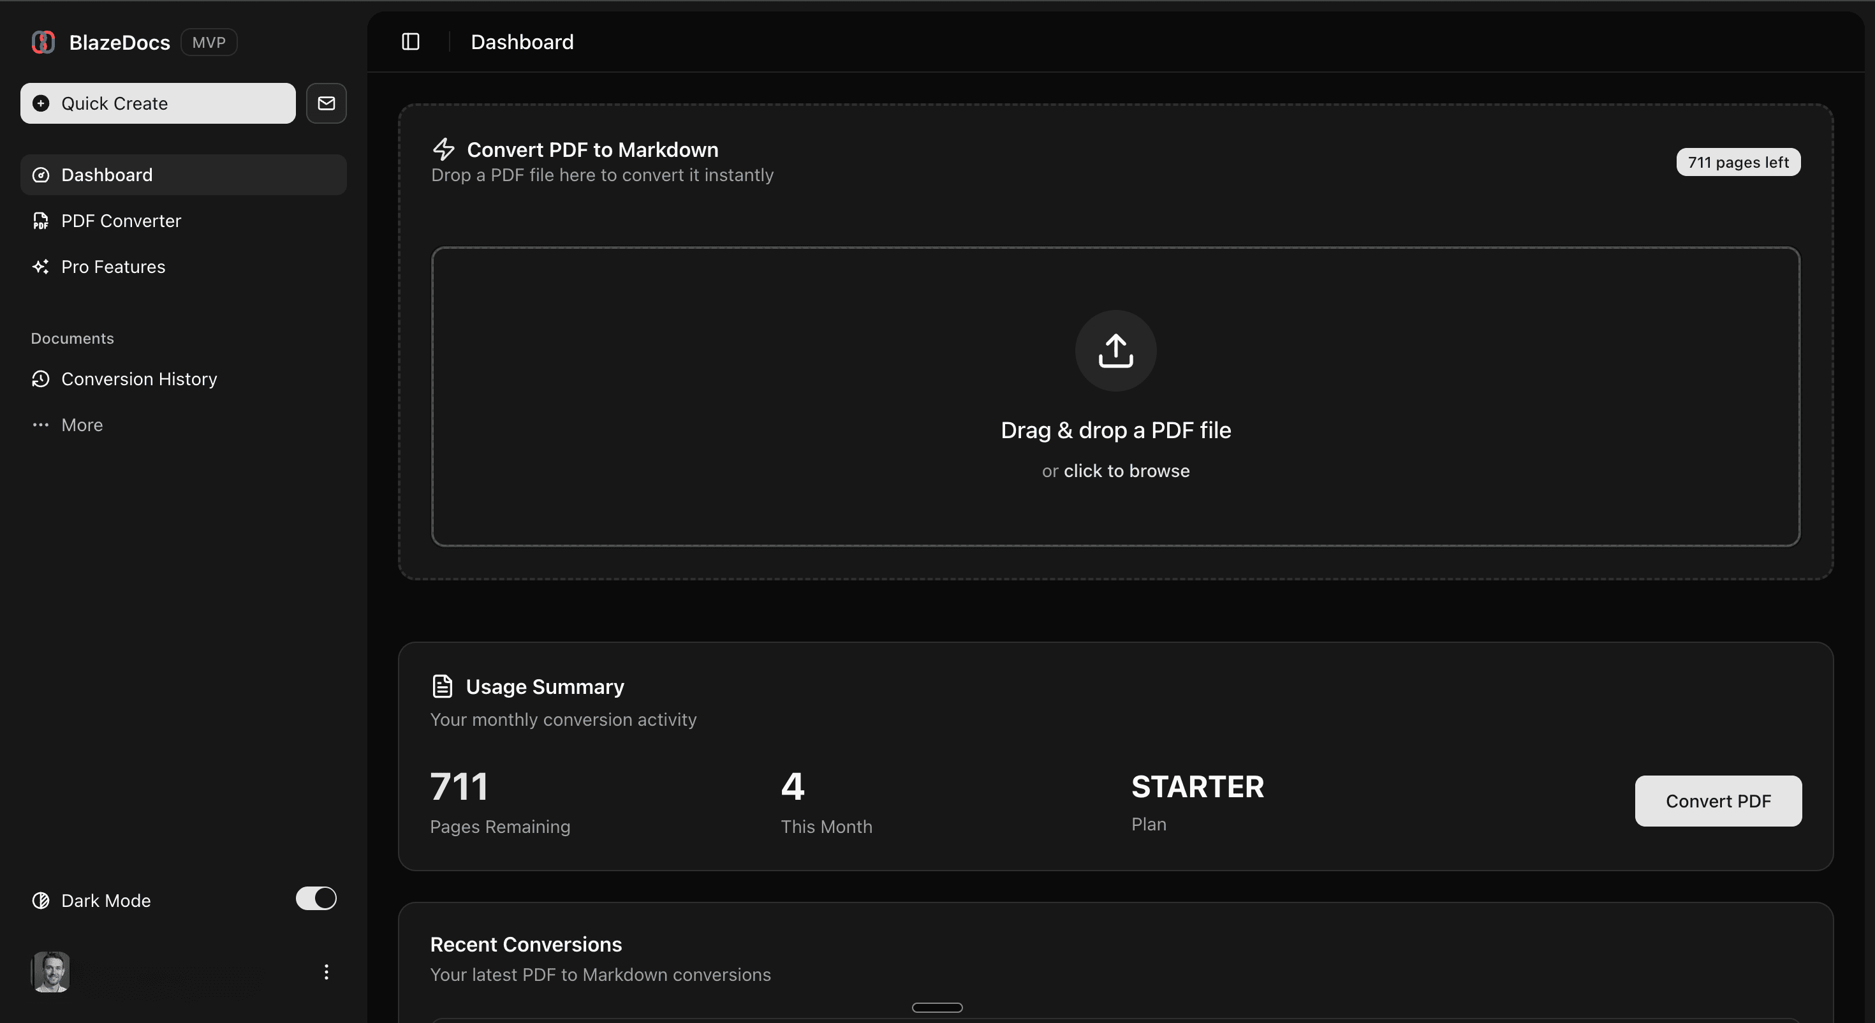Image resolution: width=1875 pixels, height=1023 pixels.
Task: Go to Dashboard in sidebar
Action: pos(107,175)
